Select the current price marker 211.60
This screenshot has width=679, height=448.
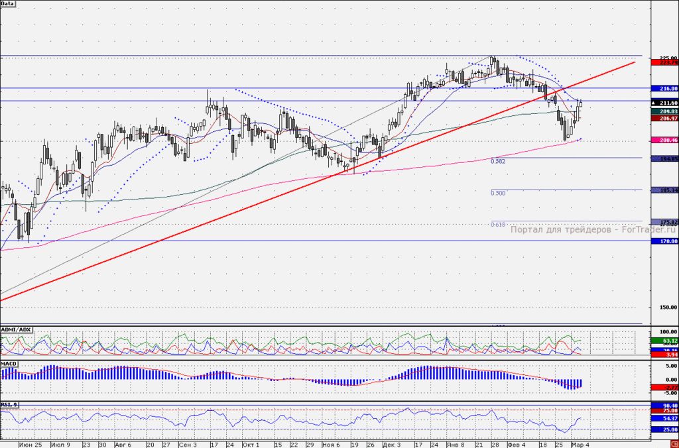click(x=664, y=103)
